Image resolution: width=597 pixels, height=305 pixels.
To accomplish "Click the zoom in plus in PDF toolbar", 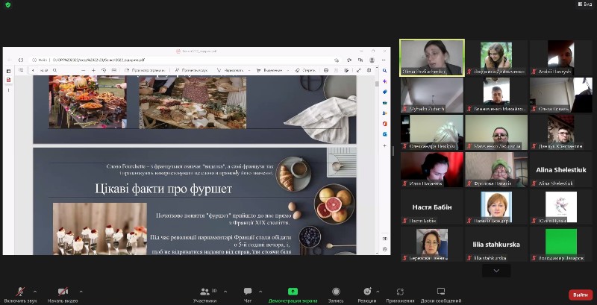I will pos(93,71).
